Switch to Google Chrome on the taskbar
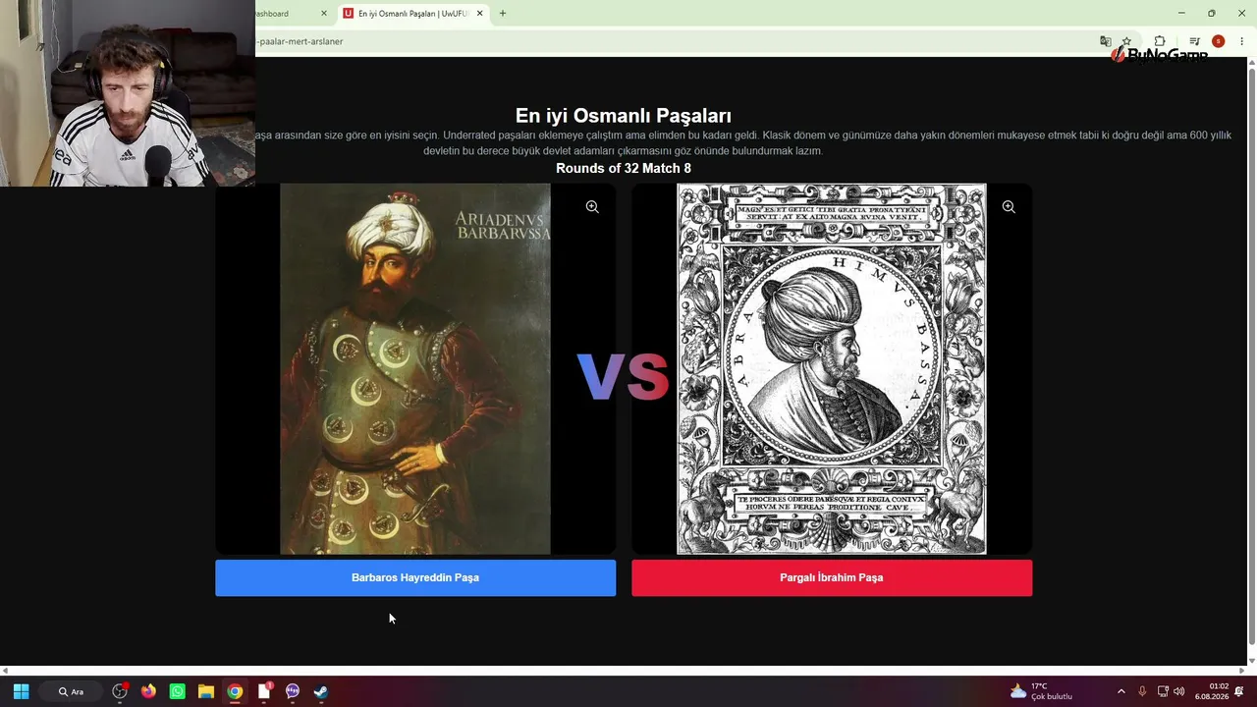This screenshot has height=707, width=1257. tap(235, 691)
